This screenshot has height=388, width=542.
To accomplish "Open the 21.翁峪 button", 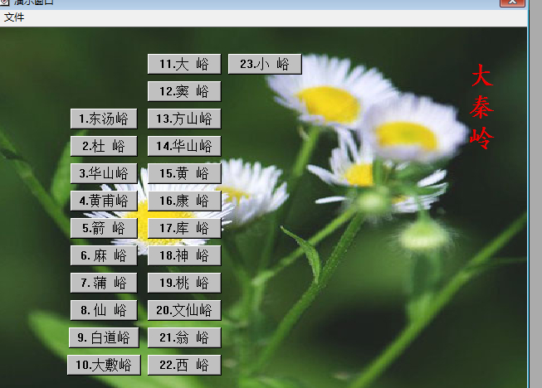I will (184, 337).
